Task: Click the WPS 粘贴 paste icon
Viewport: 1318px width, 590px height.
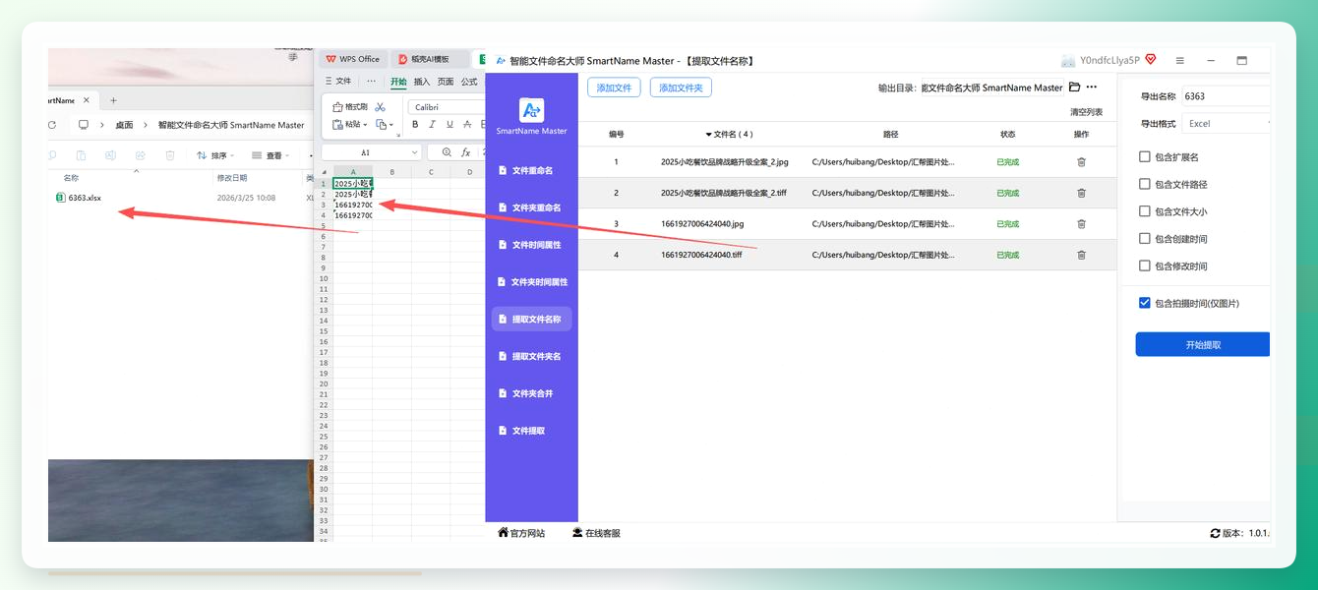Action: [337, 125]
